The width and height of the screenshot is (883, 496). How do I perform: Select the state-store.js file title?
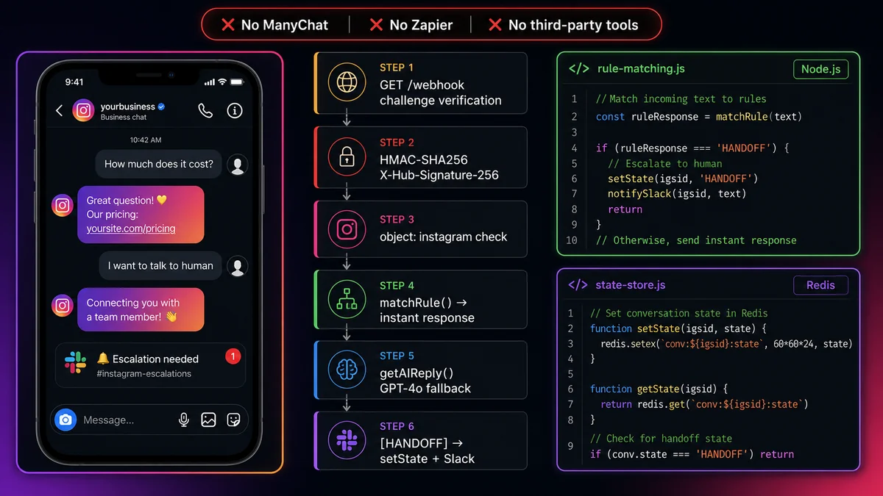pos(631,285)
